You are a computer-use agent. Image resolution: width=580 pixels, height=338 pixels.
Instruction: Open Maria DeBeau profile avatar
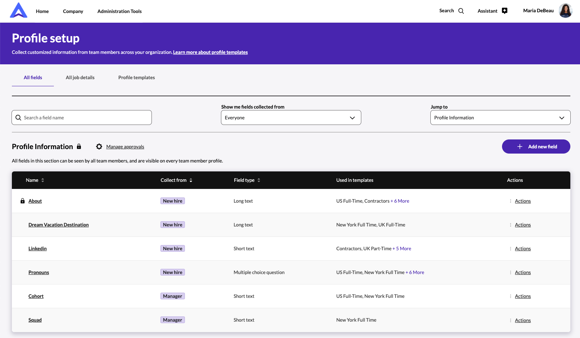(x=566, y=10)
